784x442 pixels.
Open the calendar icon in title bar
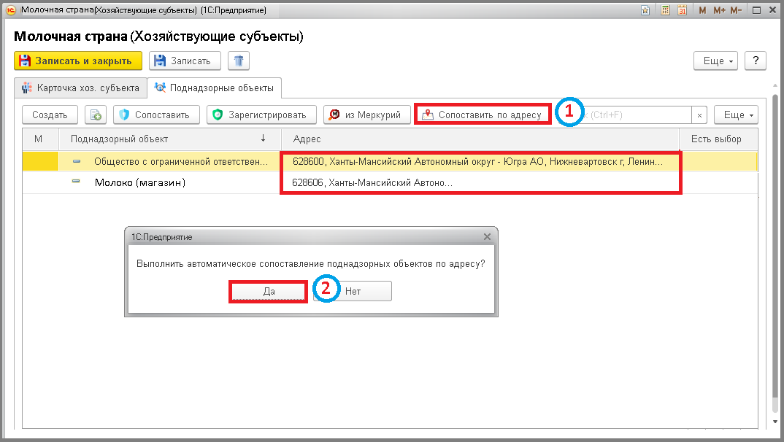click(x=682, y=10)
